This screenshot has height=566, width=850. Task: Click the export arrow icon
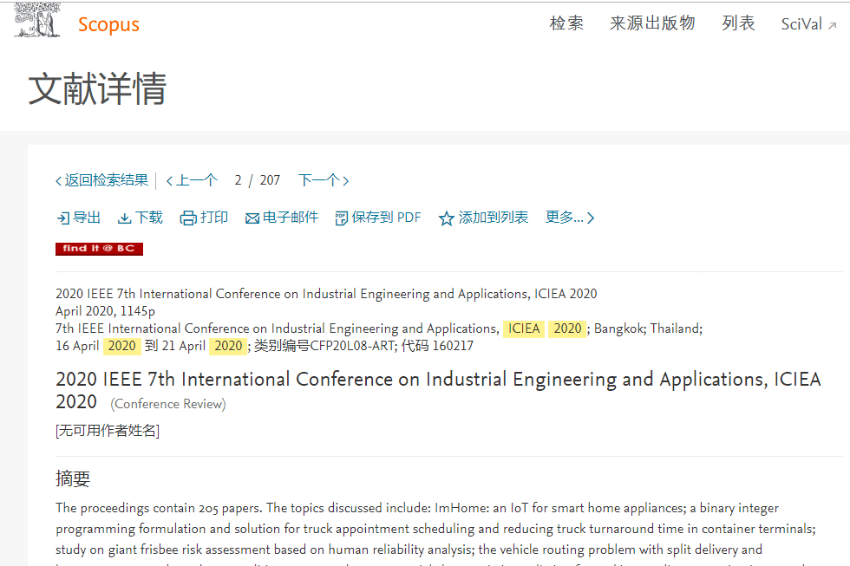(62, 218)
